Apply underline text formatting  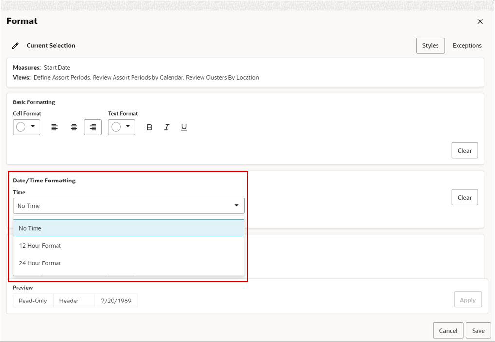pyautogui.click(x=184, y=127)
